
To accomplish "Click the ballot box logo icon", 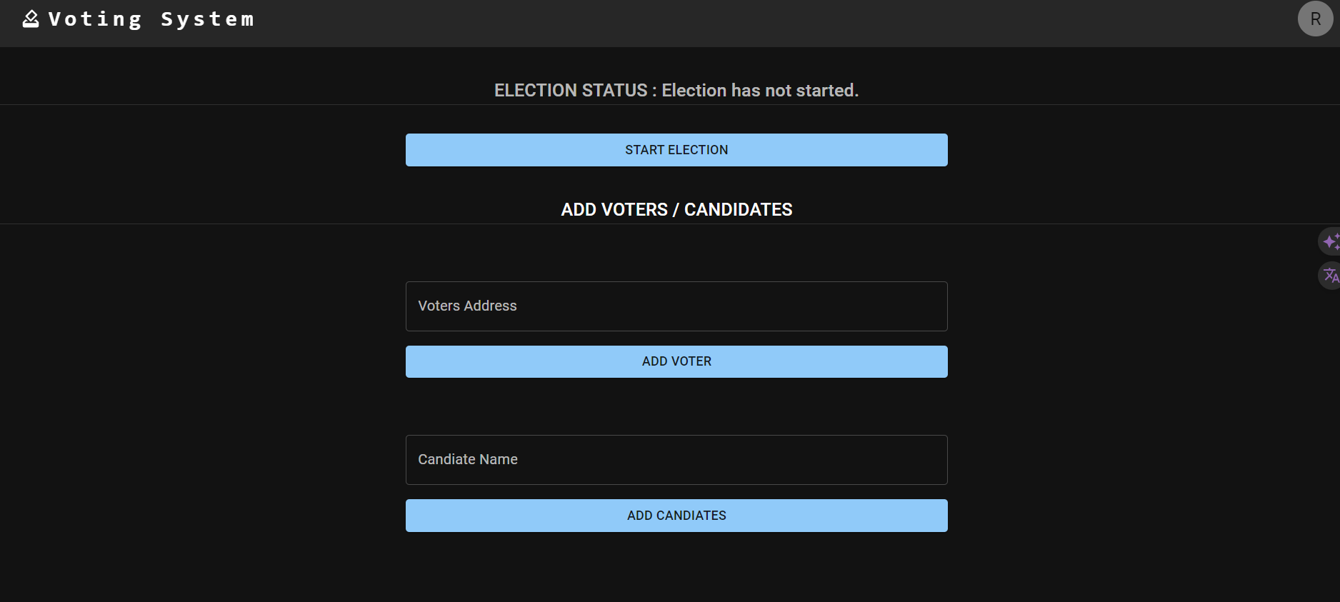I will tap(31, 19).
